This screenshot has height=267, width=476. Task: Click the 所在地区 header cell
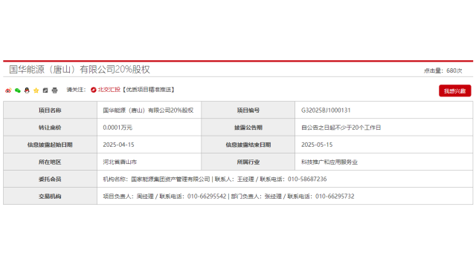pos(50,162)
